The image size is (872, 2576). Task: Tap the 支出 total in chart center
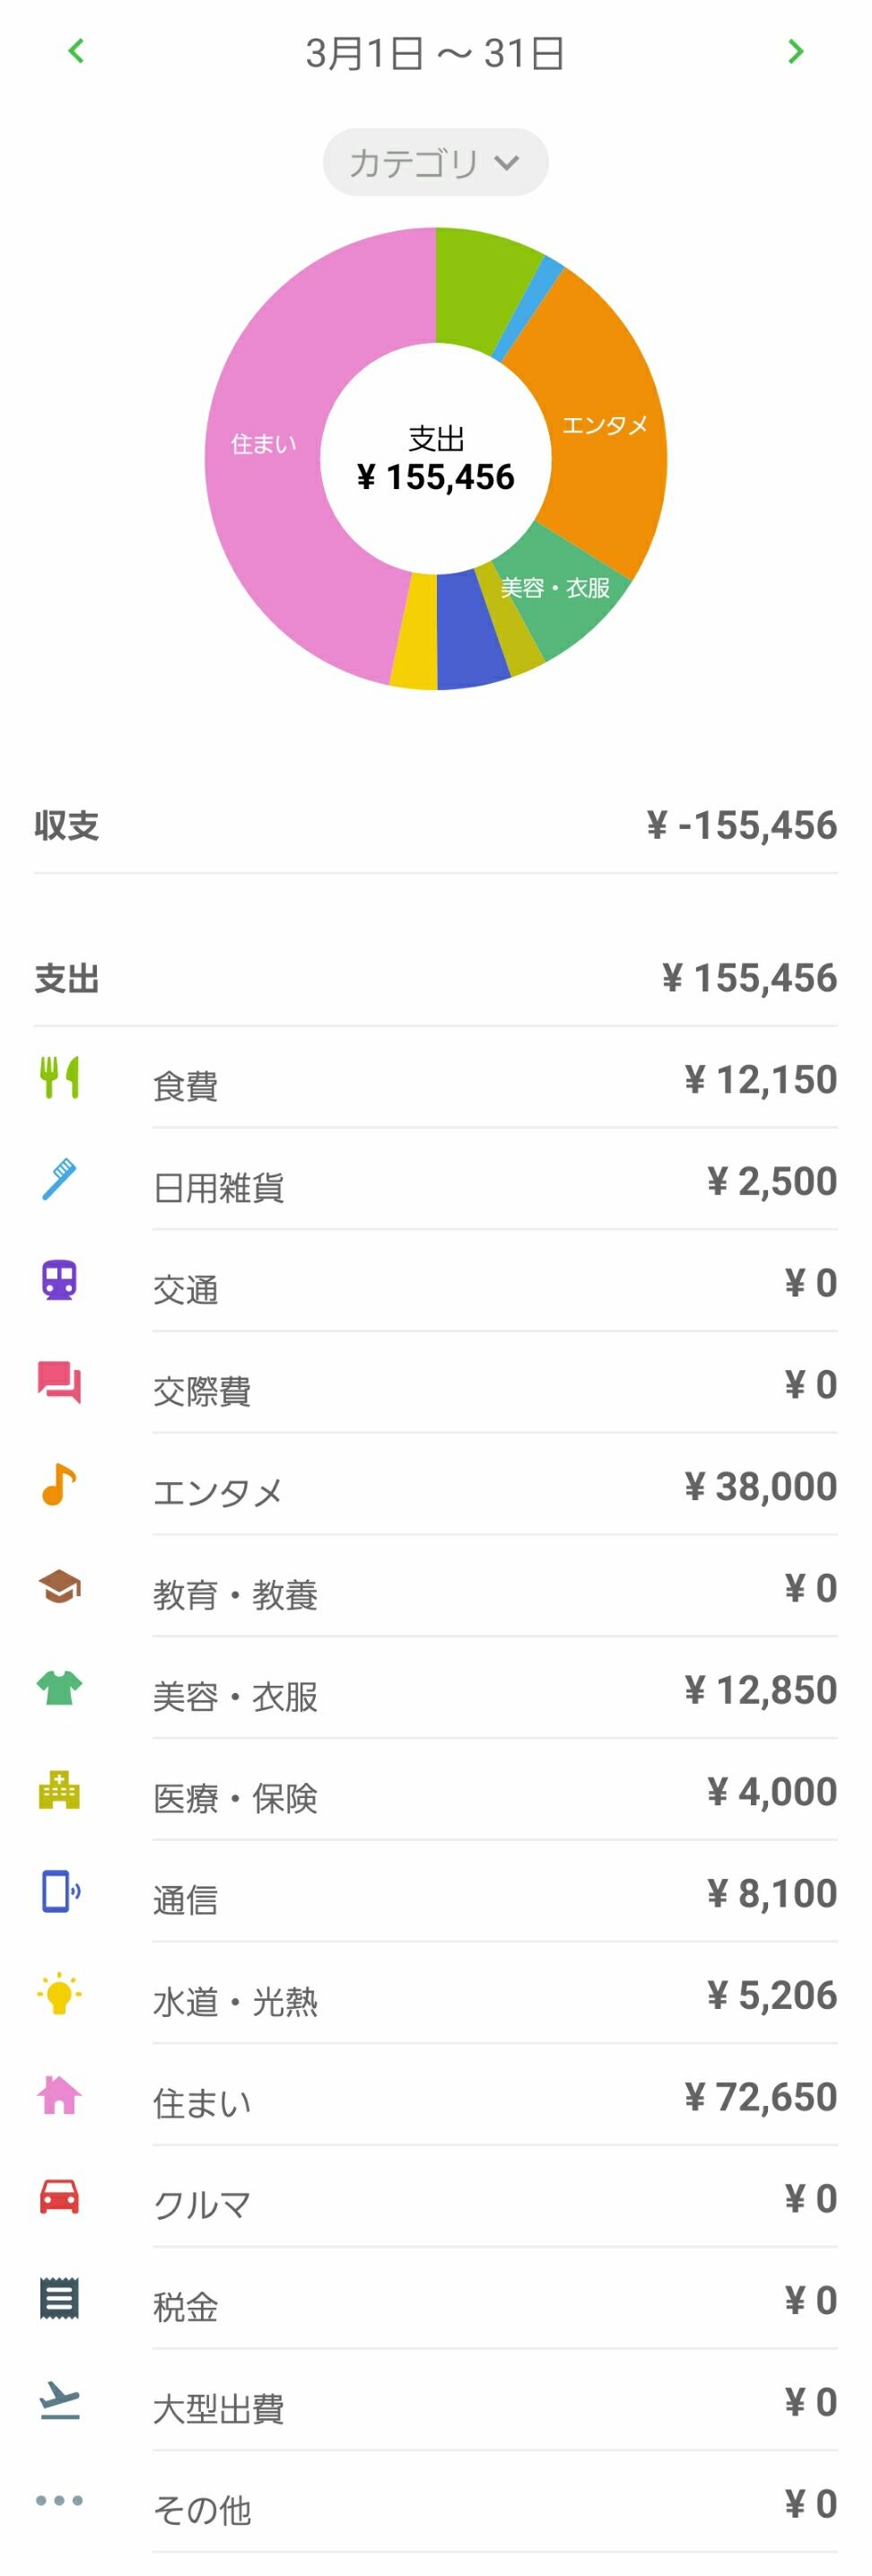[435, 460]
